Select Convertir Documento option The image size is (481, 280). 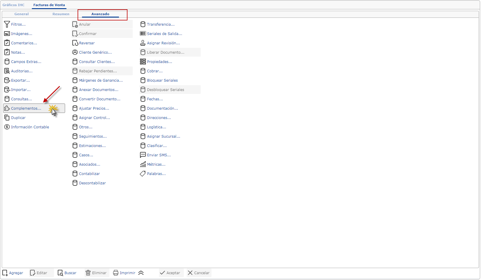[99, 99]
